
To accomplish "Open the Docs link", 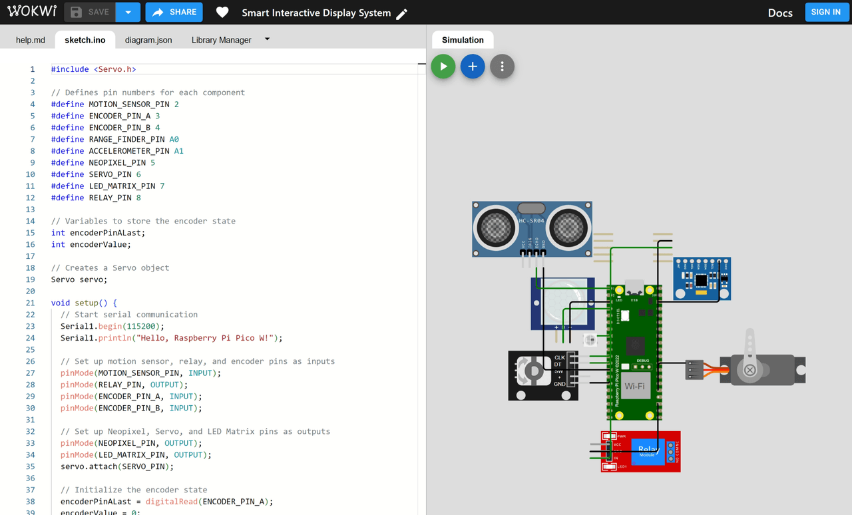I will pos(780,13).
